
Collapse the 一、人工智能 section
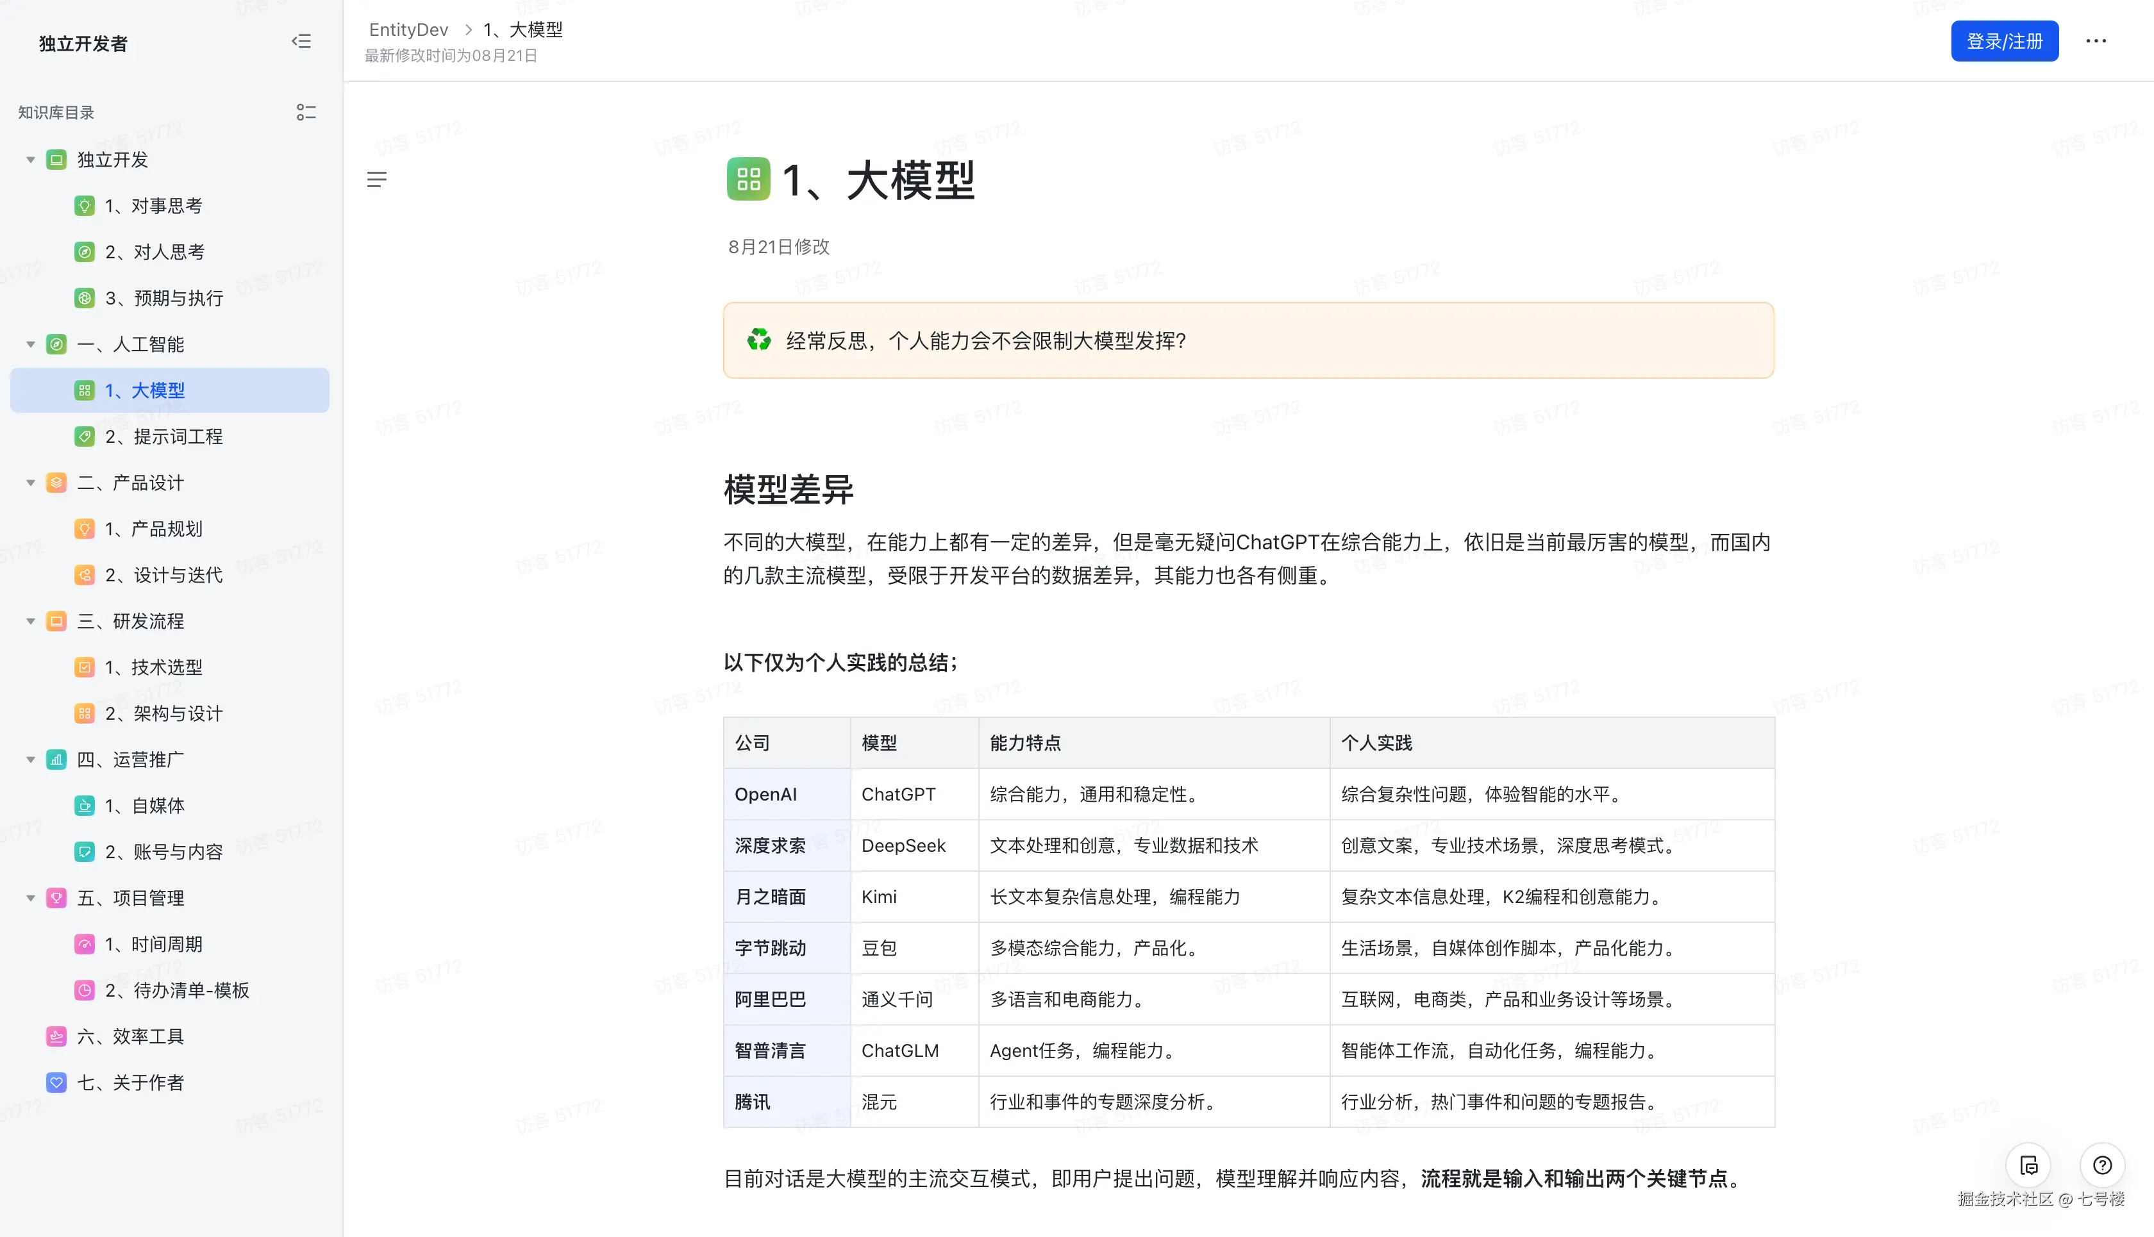[x=31, y=344]
